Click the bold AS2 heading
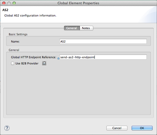 pyautogui.click(x=5, y=10)
